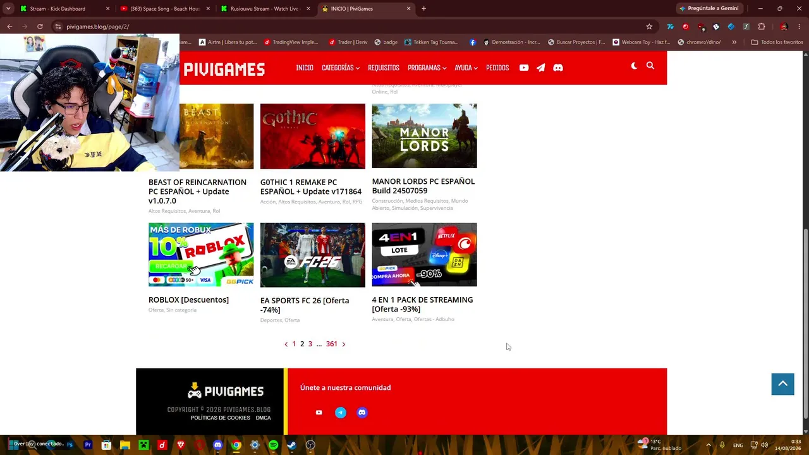Open the Discord icon in header
Screen dimensions: 809x455
(558, 68)
